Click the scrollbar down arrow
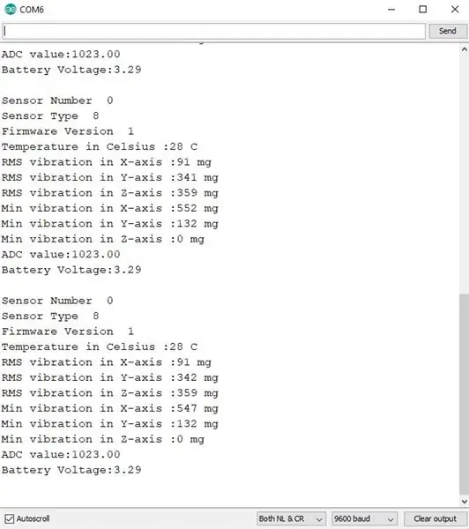Image resolution: width=469 pixels, height=529 pixels. [x=465, y=502]
